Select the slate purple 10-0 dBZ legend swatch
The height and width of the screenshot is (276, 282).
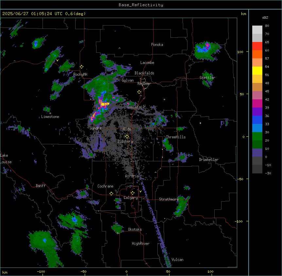coord(257,153)
